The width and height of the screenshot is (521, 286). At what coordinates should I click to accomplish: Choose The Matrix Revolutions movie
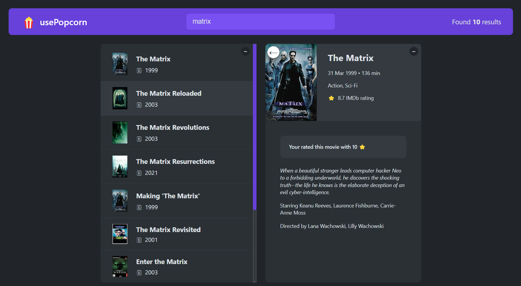[172, 128]
